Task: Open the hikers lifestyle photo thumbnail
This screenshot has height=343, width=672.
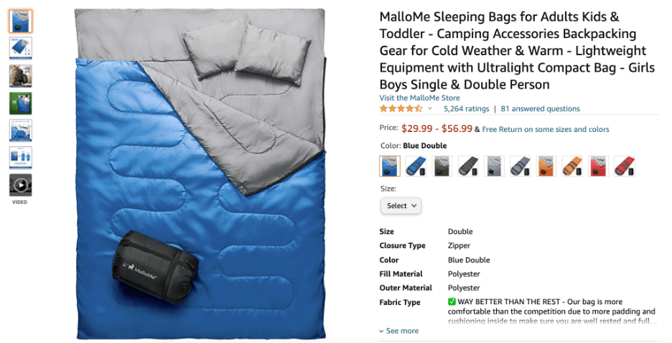Action: coord(21,76)
